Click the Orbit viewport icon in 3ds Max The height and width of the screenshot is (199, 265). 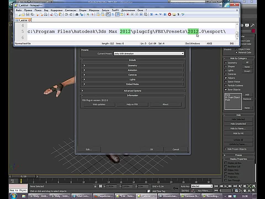point(249,190)
